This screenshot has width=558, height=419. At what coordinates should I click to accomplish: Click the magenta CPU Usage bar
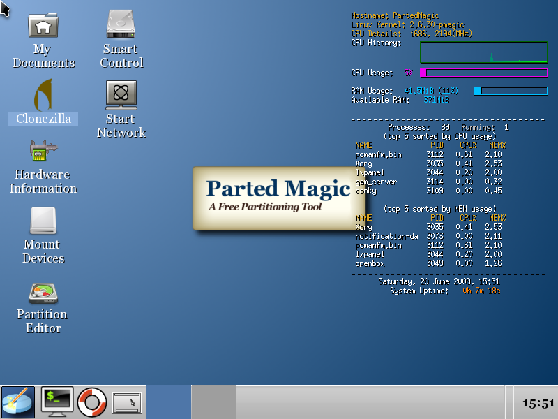(x=484, y=73)
